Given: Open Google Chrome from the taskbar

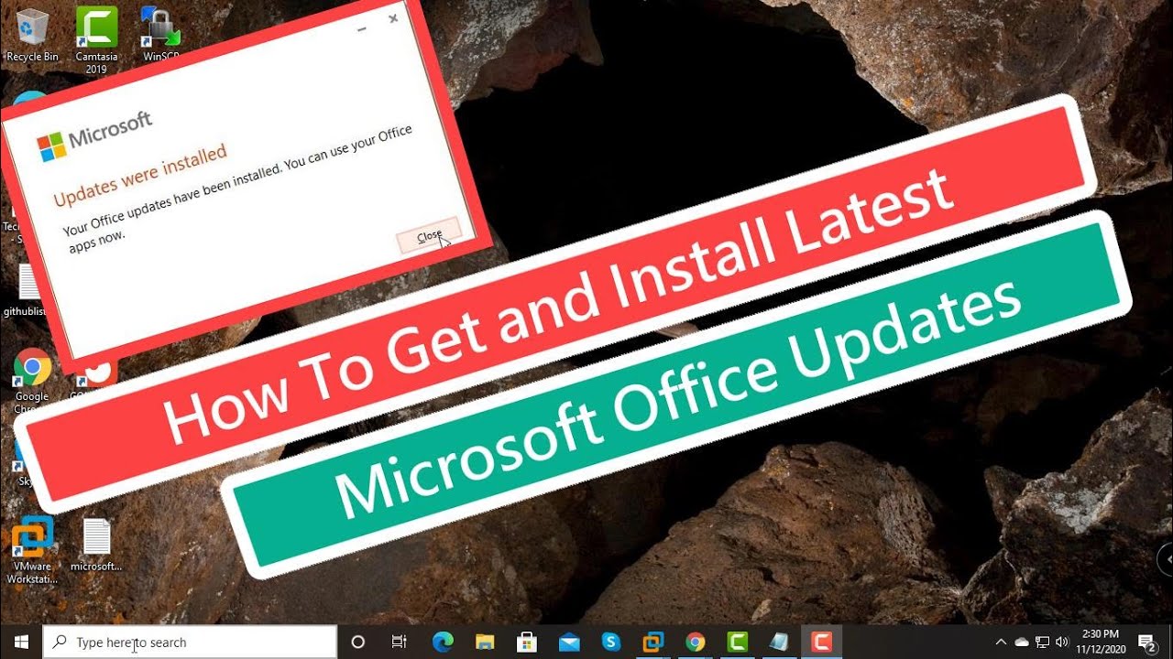Looking at the screenshot, I should tap(696, 642).
